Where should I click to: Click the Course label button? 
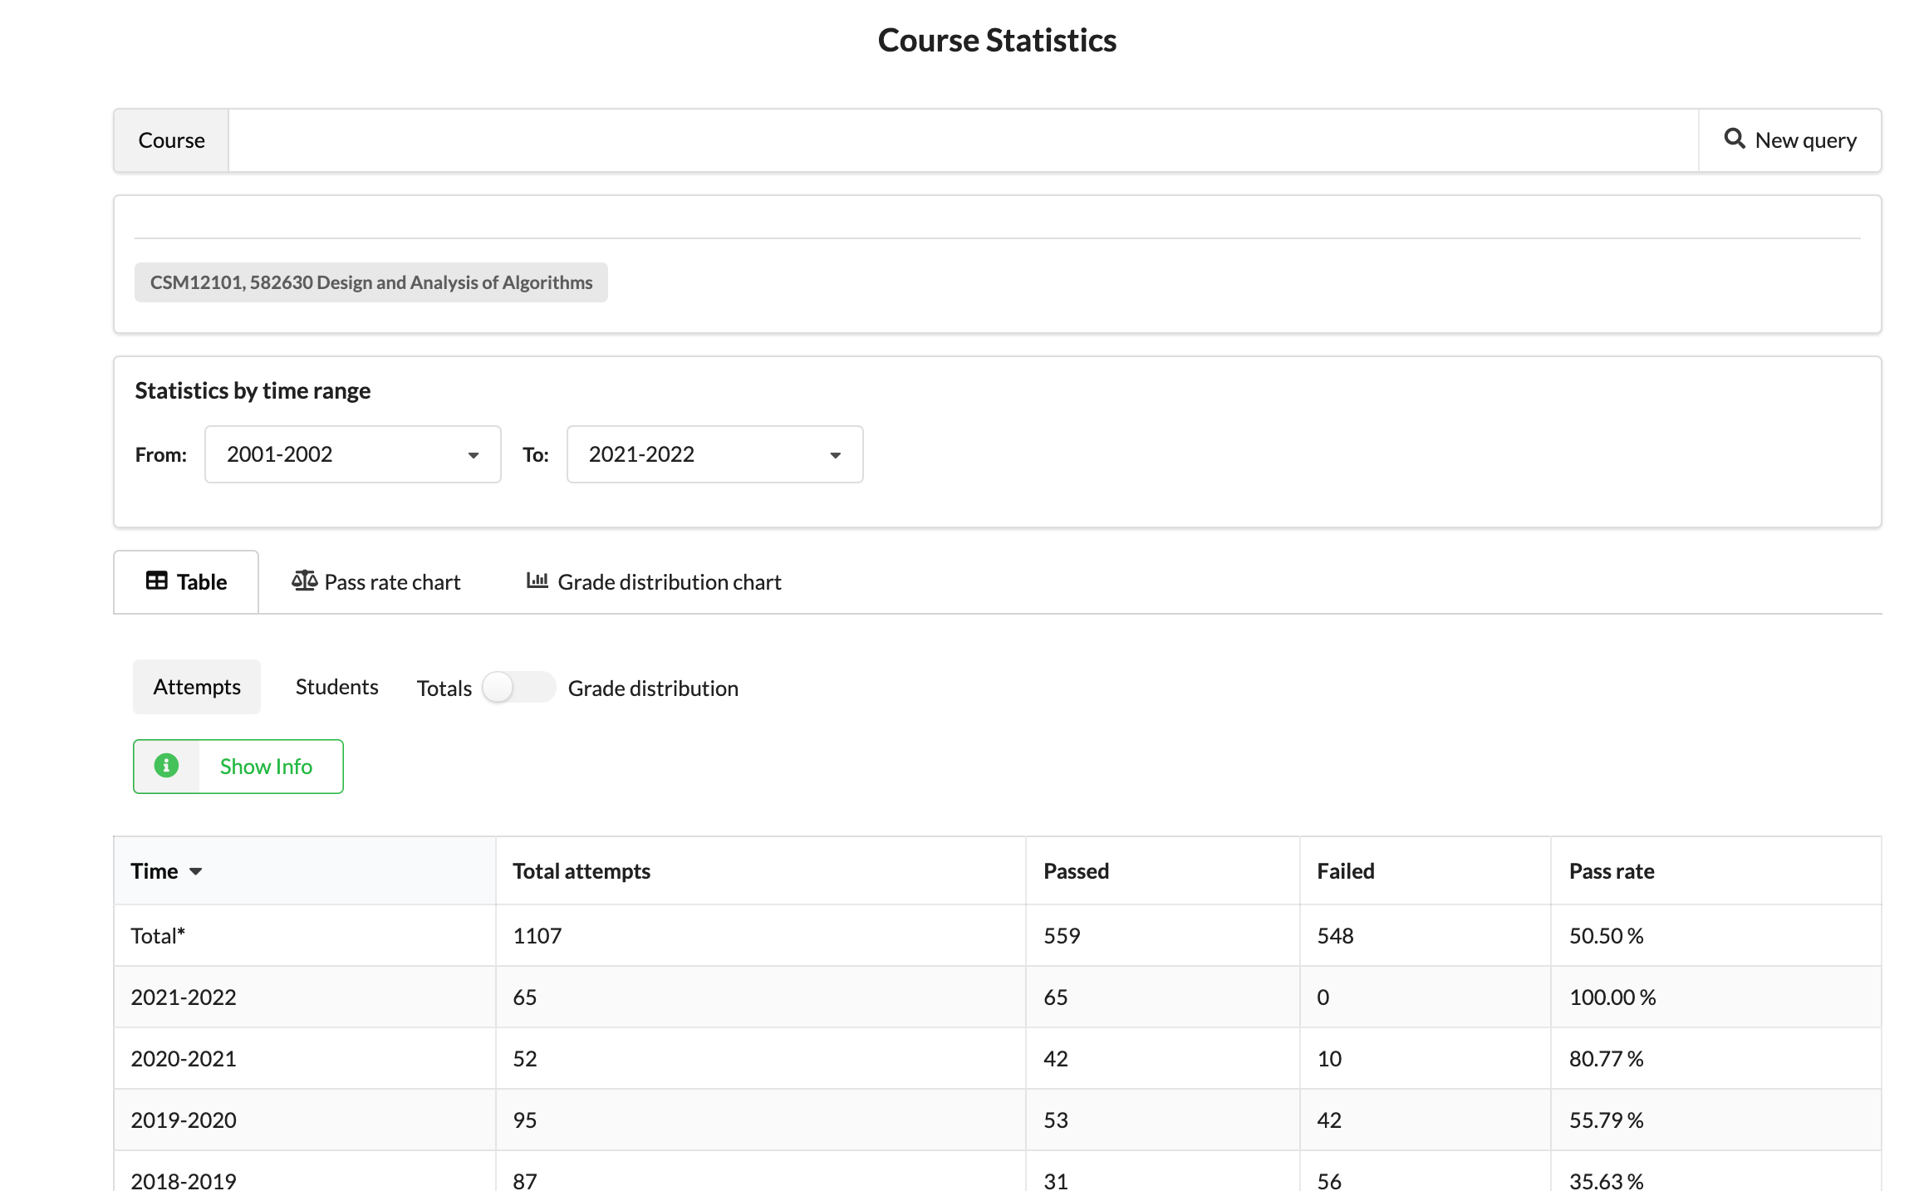[171, 140]
